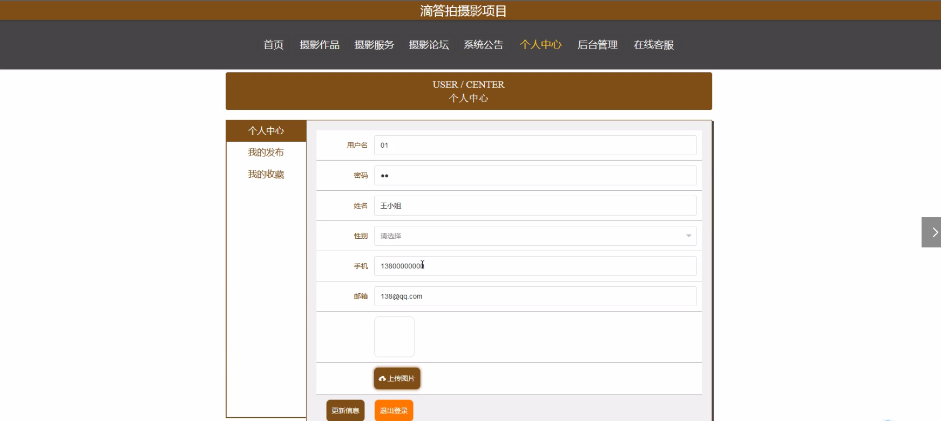This screenshot has height=421, width=941.
Task: Click the avatar image preview box
Action: click(394, 337)
